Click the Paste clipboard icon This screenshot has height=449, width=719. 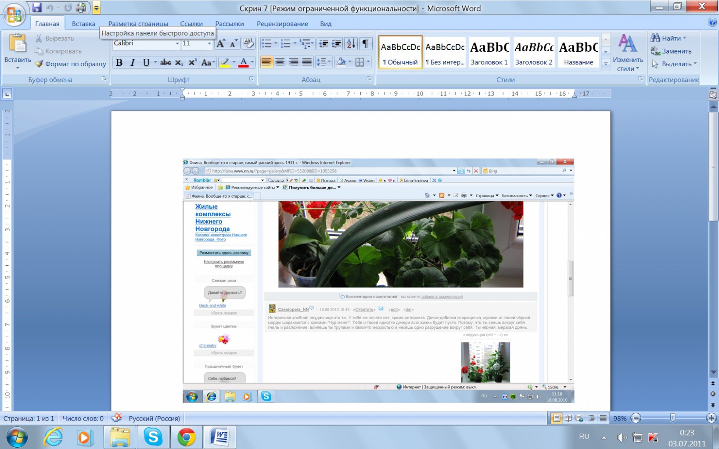(18, 43)
